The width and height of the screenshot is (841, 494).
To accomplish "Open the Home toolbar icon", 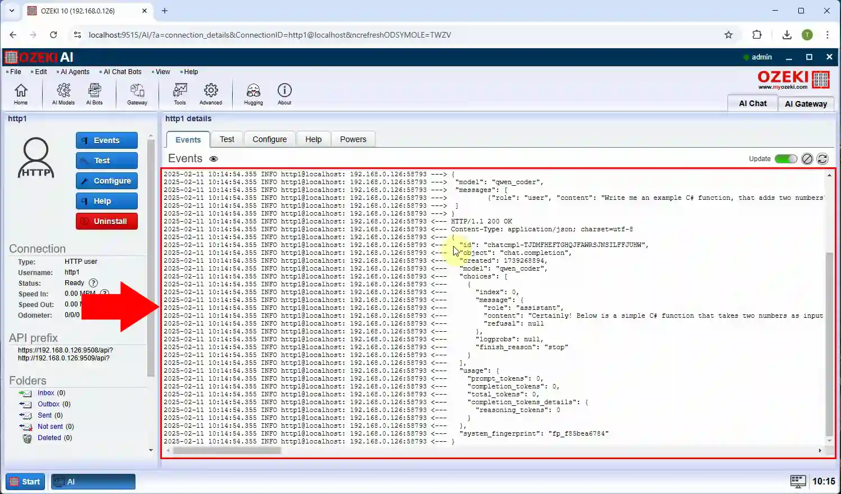I will click(21, 94).
